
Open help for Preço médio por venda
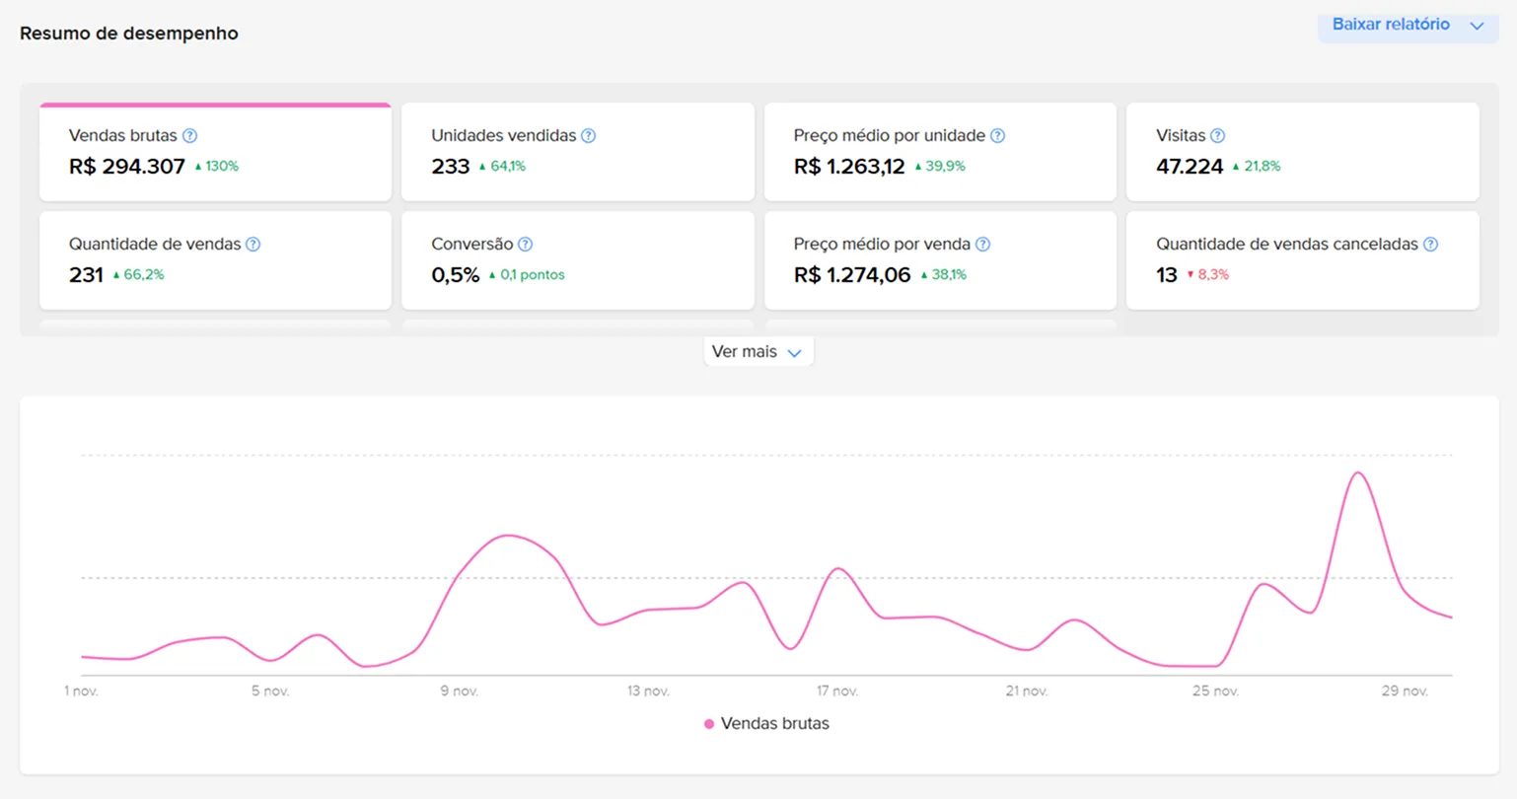[x=981, y=244]
